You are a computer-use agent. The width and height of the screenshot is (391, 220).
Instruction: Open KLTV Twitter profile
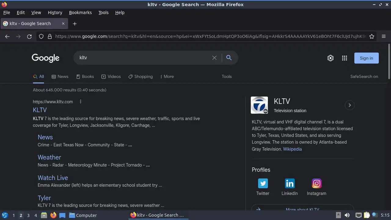pyautogui.click(x=263, y=187)
